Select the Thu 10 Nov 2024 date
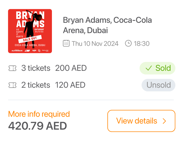183x142 pixels. coord(95,43)
